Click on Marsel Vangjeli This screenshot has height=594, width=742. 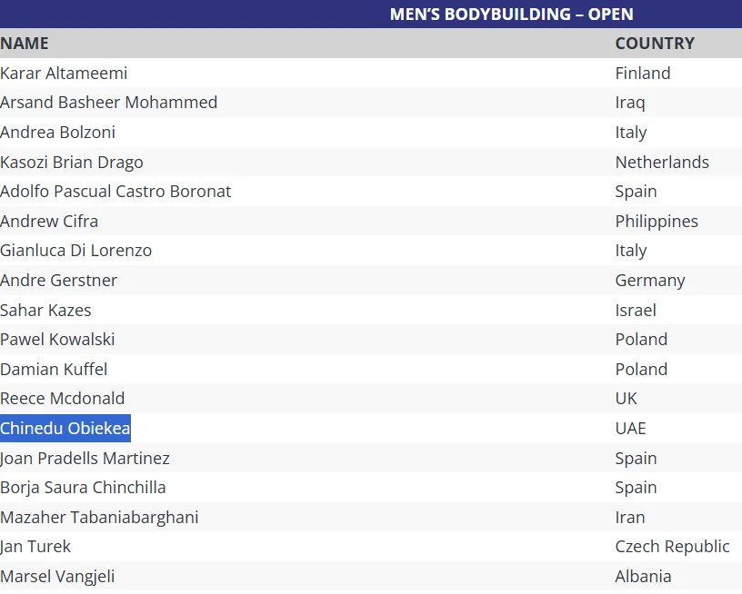point(57,576)
